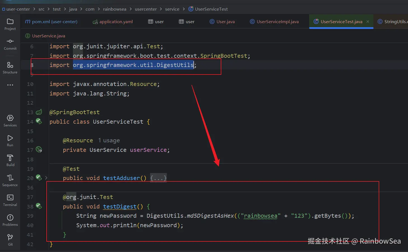This screenshot has width=408, height=252.
Task: Click the testDigest method name
Action: point(120,207)
